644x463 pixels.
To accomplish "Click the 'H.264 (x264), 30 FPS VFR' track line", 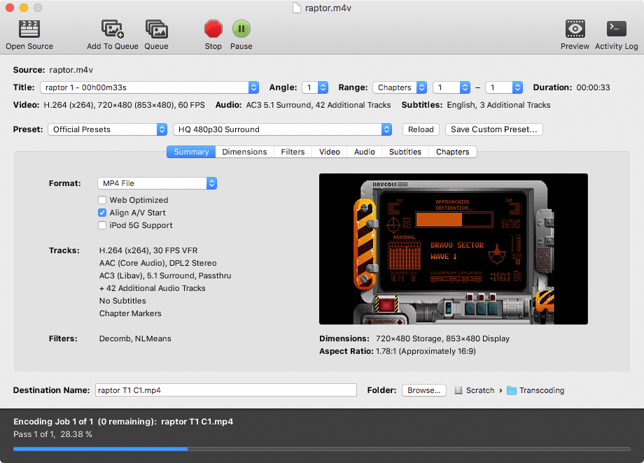I will click(148, 250).
